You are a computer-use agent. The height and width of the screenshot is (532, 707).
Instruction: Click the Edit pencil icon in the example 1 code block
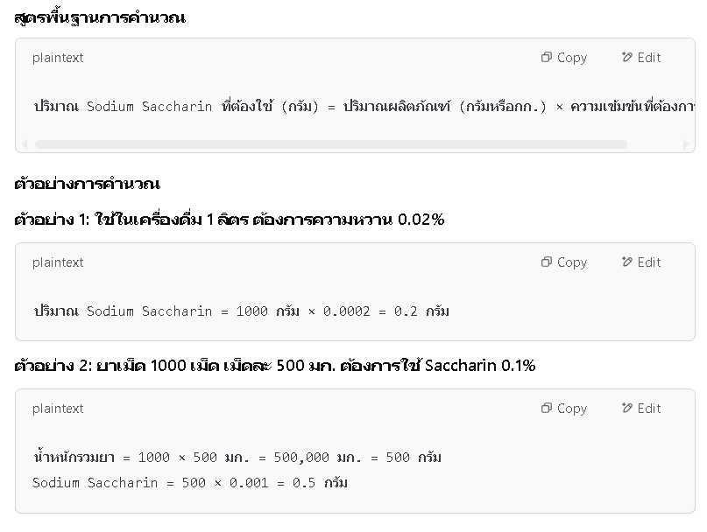tap(626, 262)
